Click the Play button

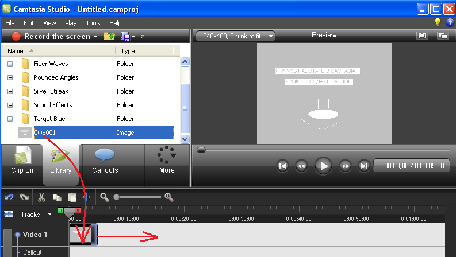click(x=323, y=166)
